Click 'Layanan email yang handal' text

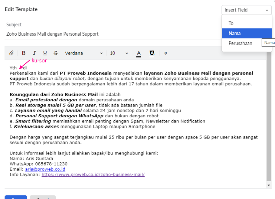(x=48, y=111)
